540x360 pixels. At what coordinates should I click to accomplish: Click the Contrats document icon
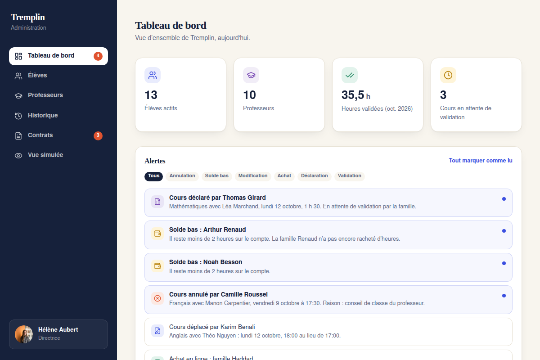[18, 135]
